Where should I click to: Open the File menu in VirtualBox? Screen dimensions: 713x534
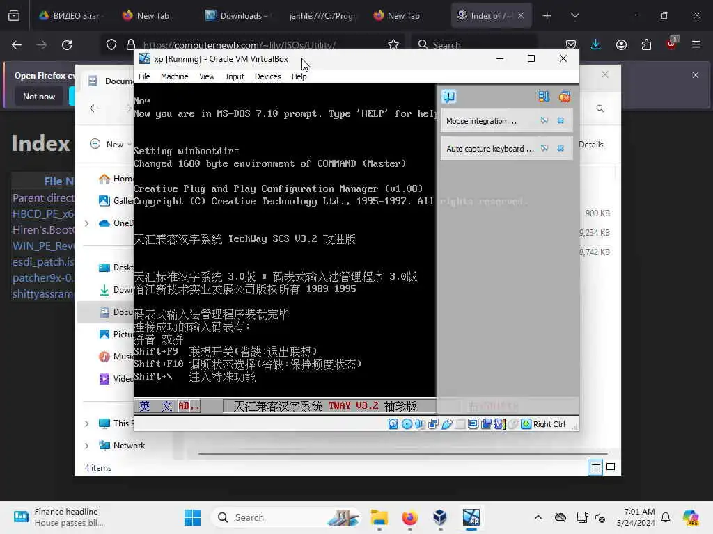(x=144, y=76)
